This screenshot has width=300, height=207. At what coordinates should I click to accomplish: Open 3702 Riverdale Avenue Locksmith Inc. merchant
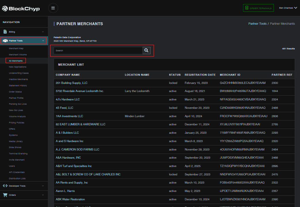[80, 91]
